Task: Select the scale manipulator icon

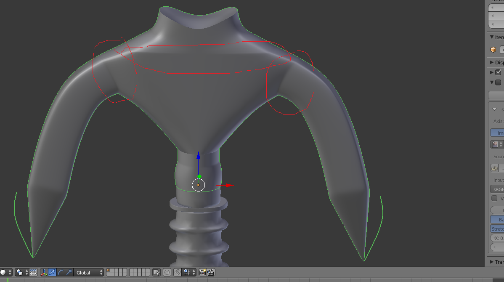Action: [69, 272]
